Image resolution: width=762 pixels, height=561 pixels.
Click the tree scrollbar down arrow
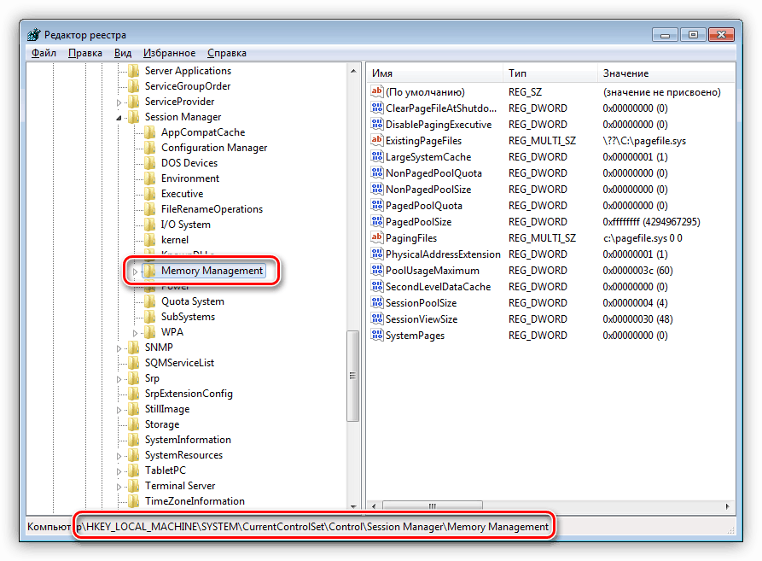[x=353, y=505]
